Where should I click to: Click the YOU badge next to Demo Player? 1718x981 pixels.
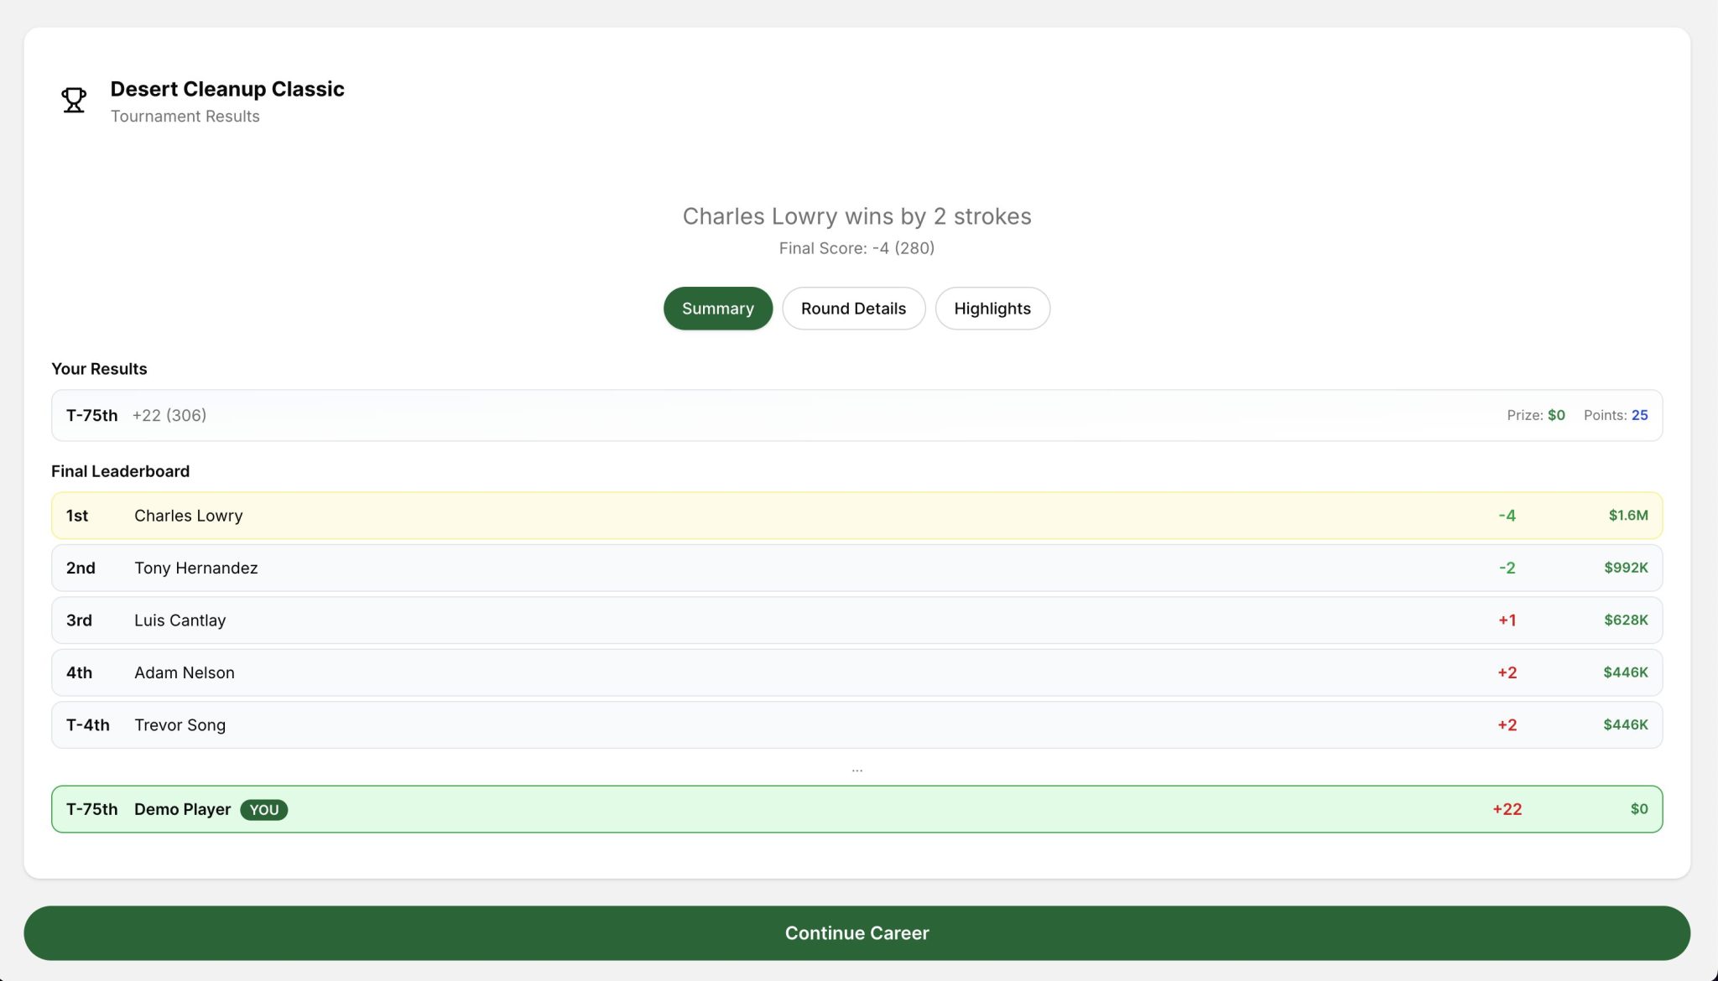pos(263,810)
